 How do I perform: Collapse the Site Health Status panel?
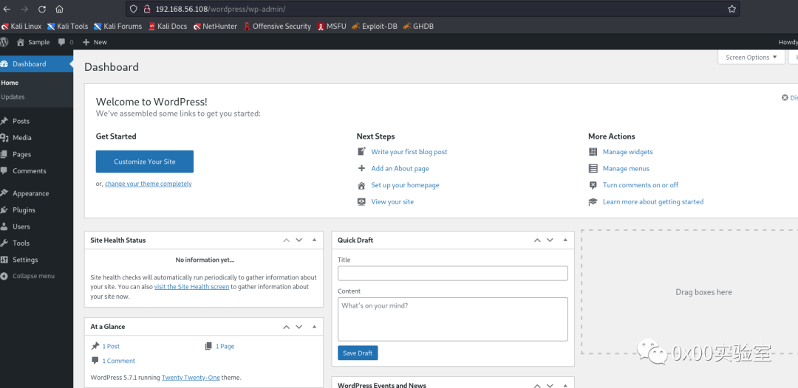click(x=314, y=240)
